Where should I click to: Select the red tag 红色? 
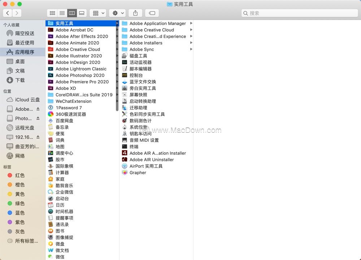(x=22, y=175)
